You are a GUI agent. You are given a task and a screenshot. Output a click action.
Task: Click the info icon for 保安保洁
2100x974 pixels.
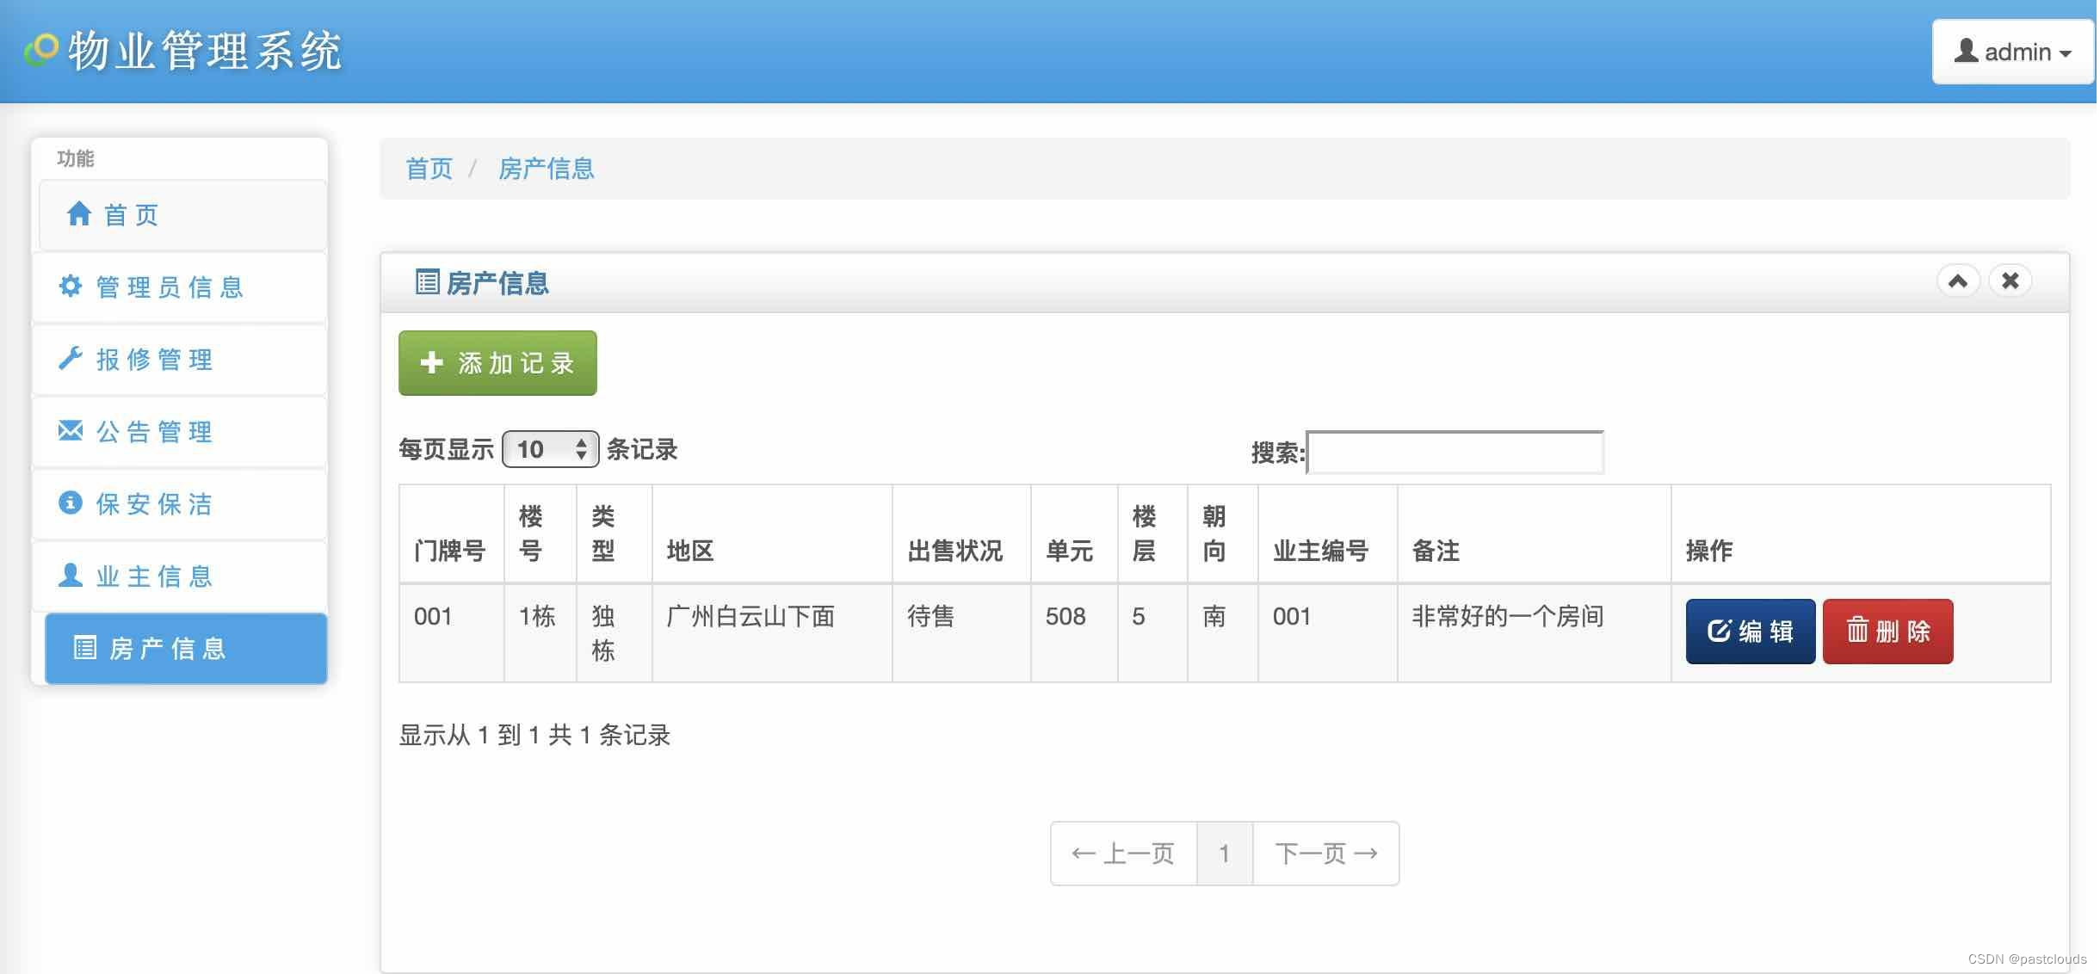click(x=71, y=502)
